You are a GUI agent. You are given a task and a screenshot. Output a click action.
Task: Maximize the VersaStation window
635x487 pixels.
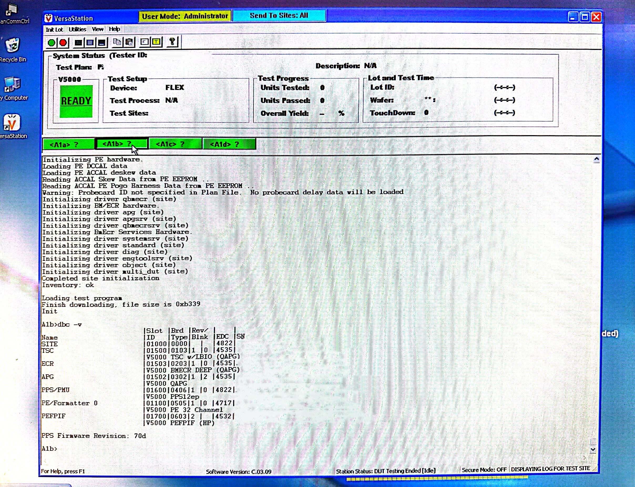point(585,17)
